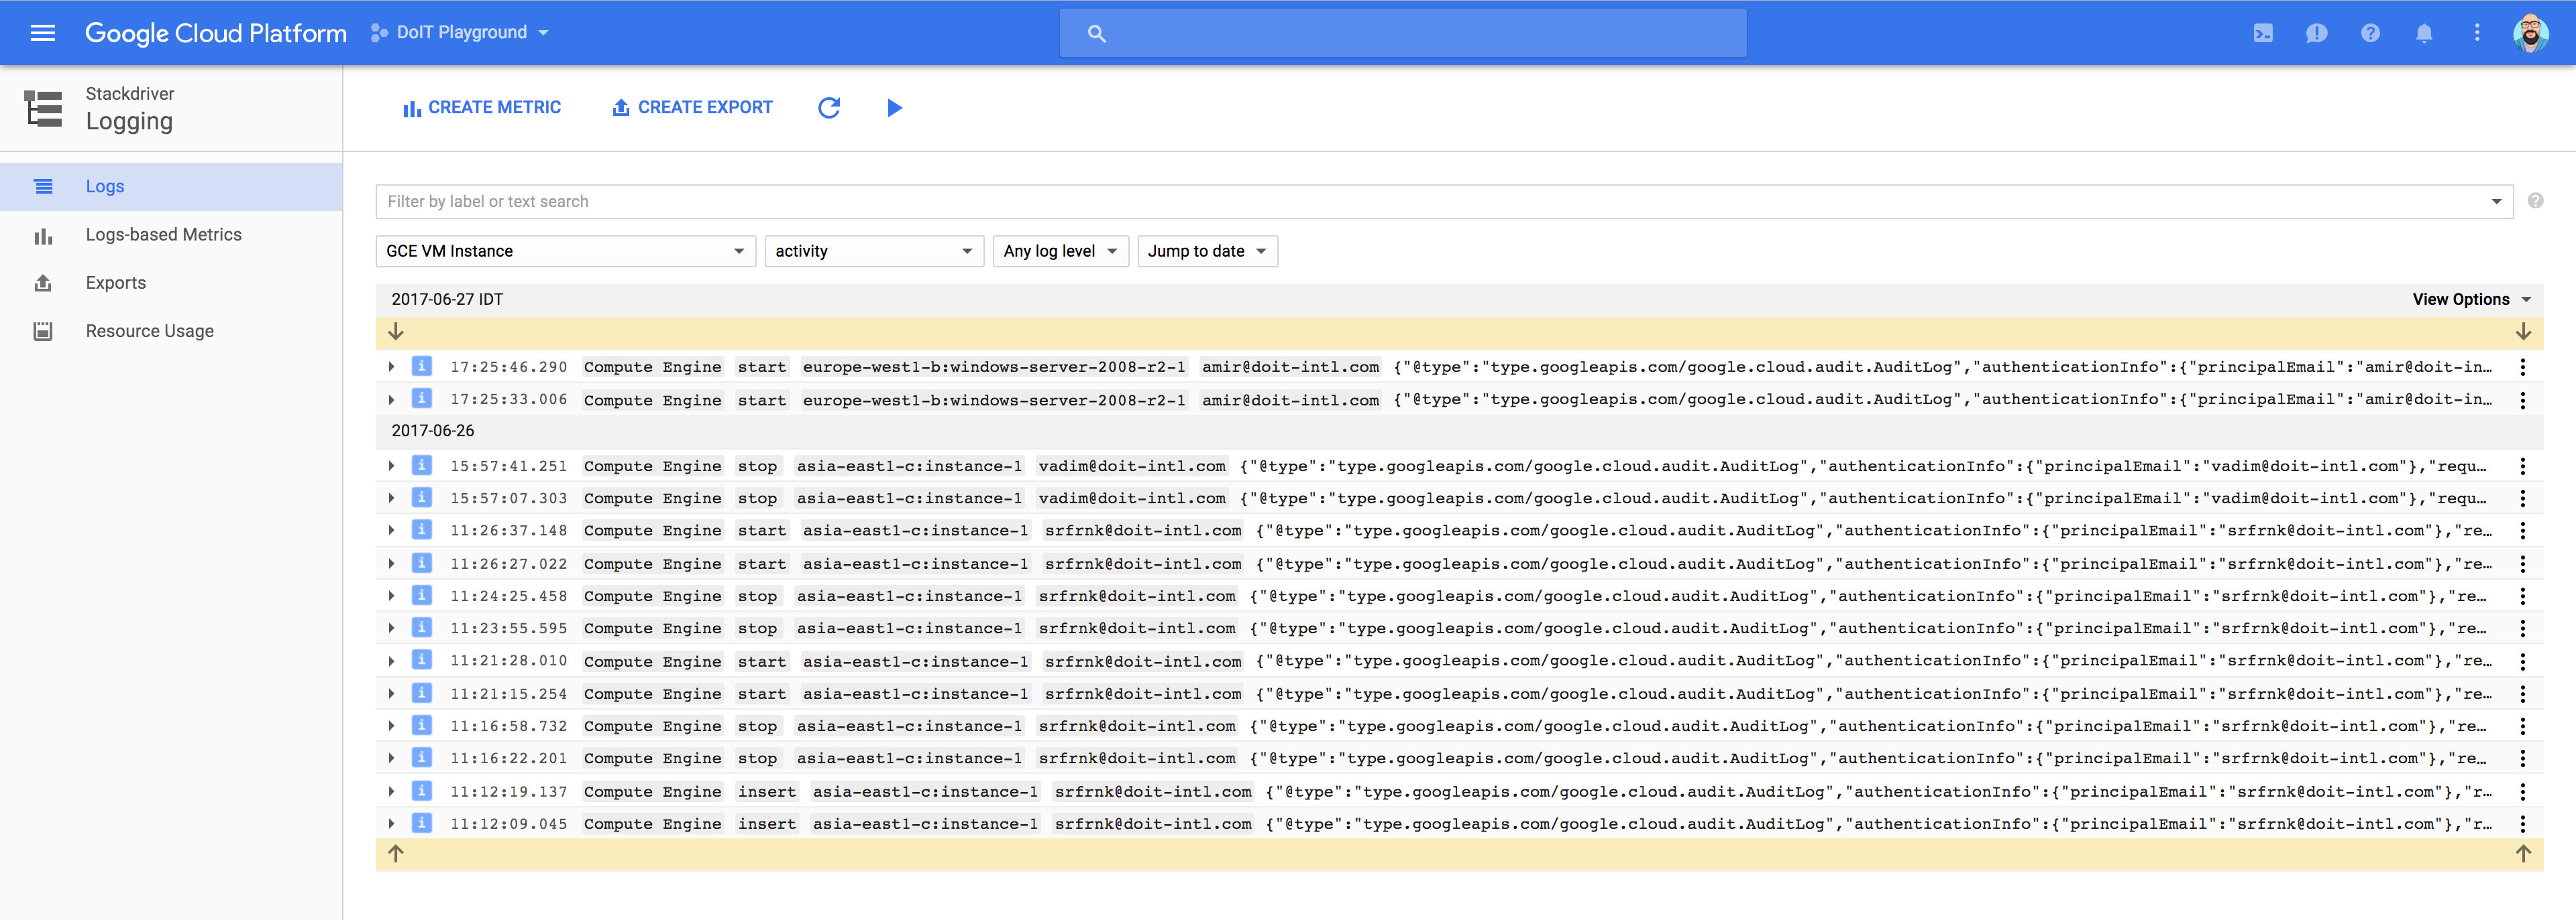This screenshot has width=2576, height=920.
Task: Click Compute Engine in the 11:16:22.201 row
Action: 652,759
